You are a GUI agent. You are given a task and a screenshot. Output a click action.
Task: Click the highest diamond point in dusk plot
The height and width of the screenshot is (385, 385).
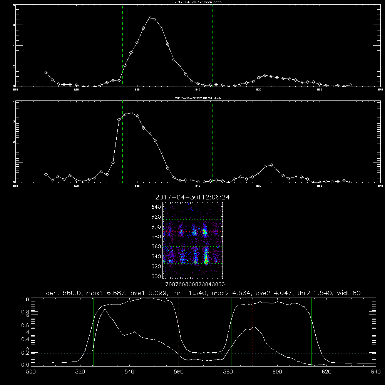coord(131,113)
